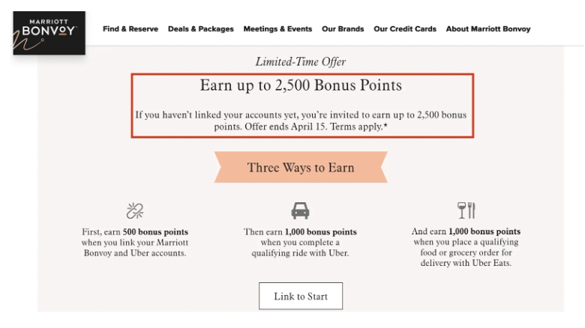Click the link your Marriott Bonvoy and Uber accounts text

point(135,248)
